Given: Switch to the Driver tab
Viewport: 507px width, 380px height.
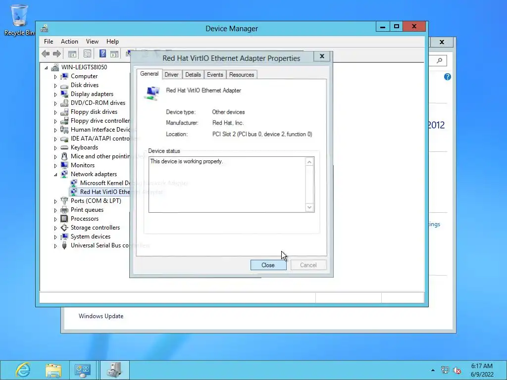Looking at the screenshot, I should pyautogui.click(x=171, y=75).
